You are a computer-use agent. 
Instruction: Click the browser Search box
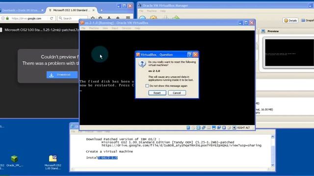pyautogui.click(x=73, y=19)
